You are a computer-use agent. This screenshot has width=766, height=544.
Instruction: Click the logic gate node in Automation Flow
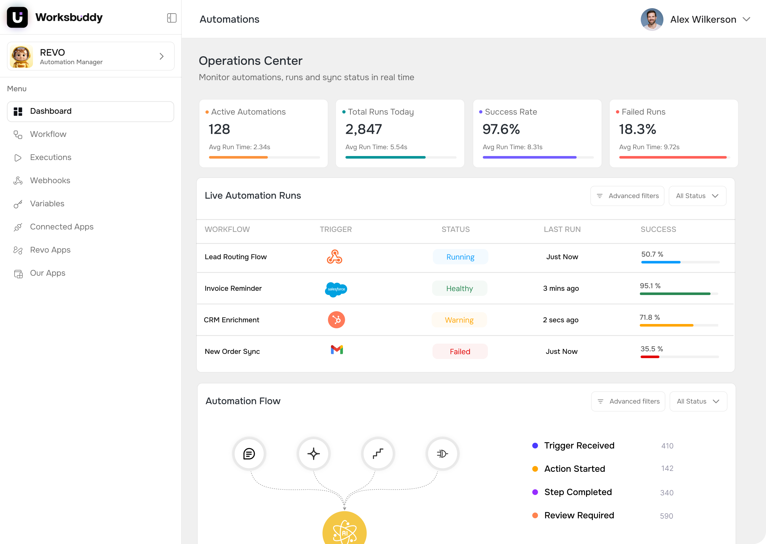point(442,454)
